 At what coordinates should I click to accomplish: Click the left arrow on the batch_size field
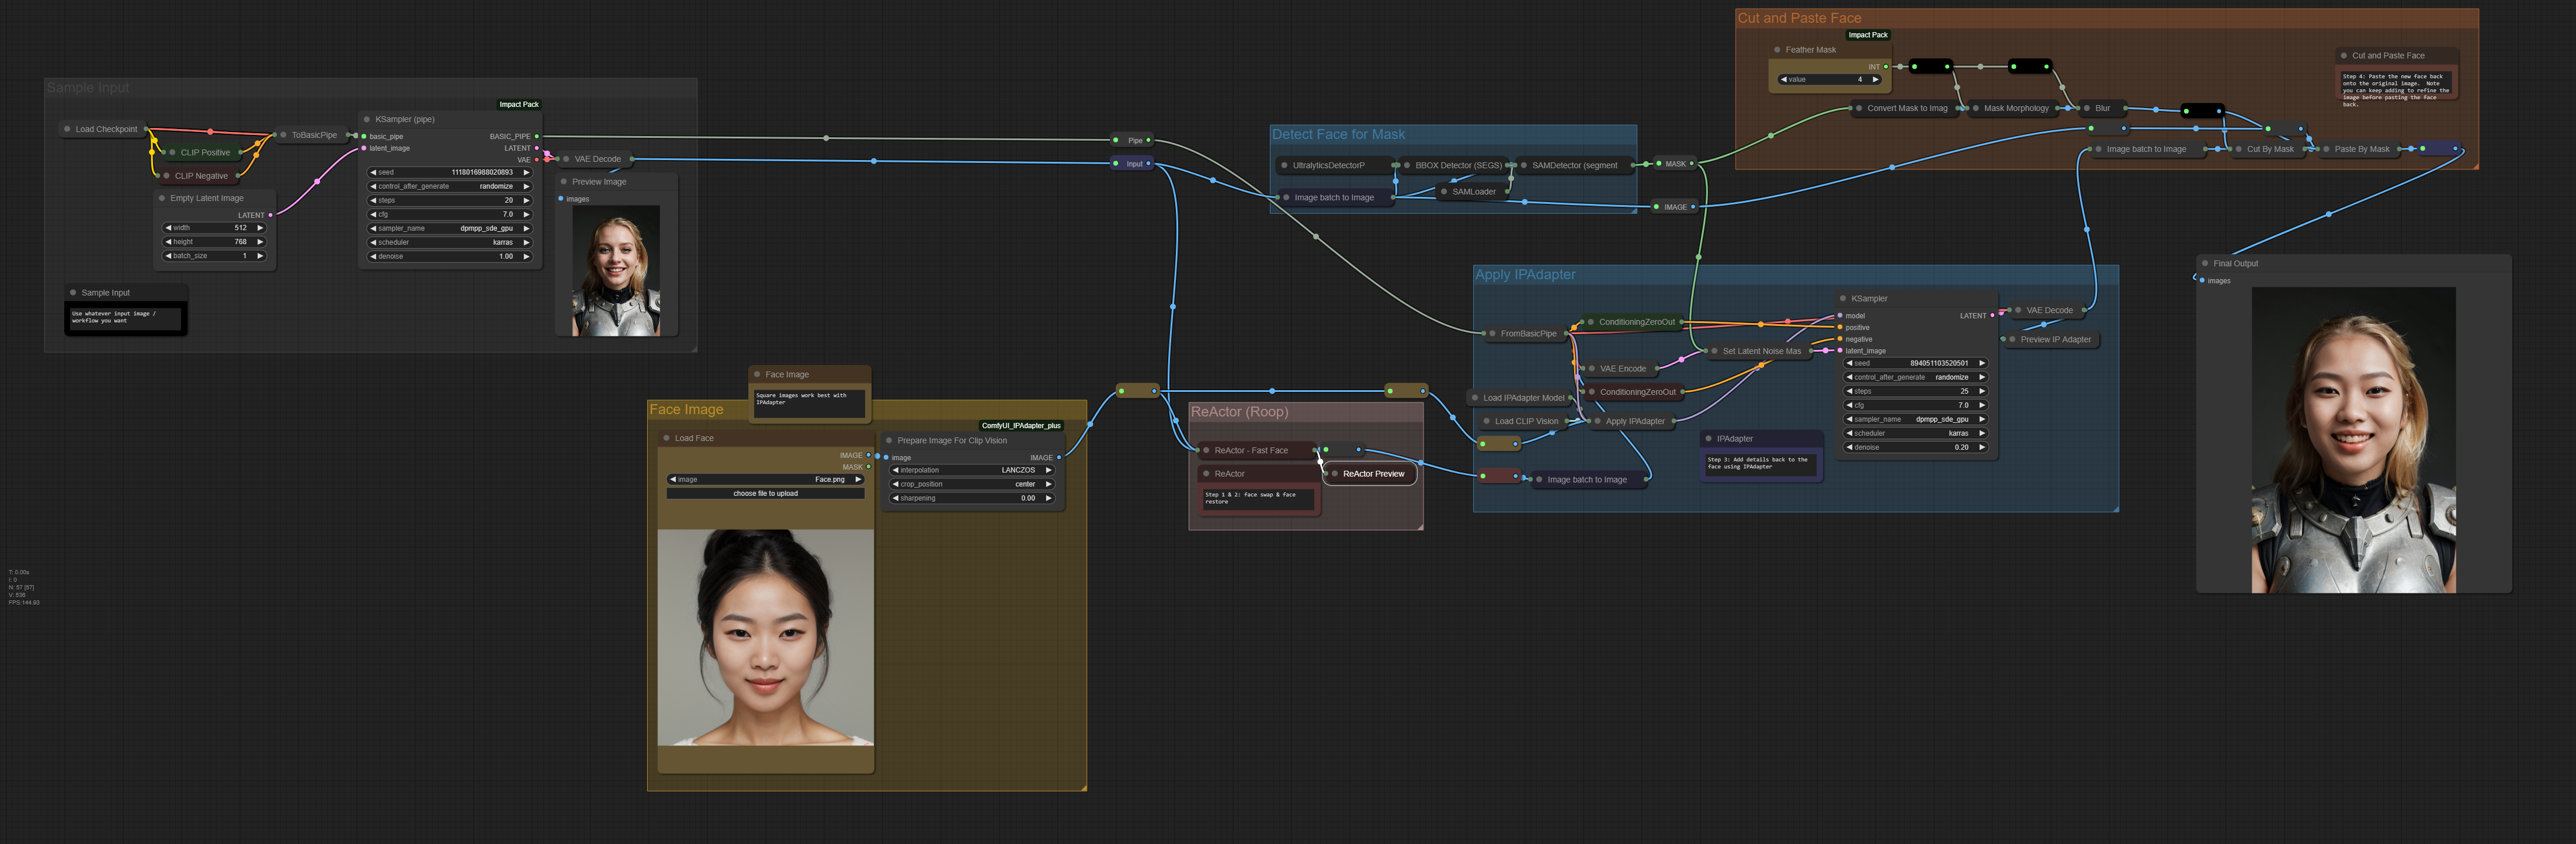click(168, 256)
